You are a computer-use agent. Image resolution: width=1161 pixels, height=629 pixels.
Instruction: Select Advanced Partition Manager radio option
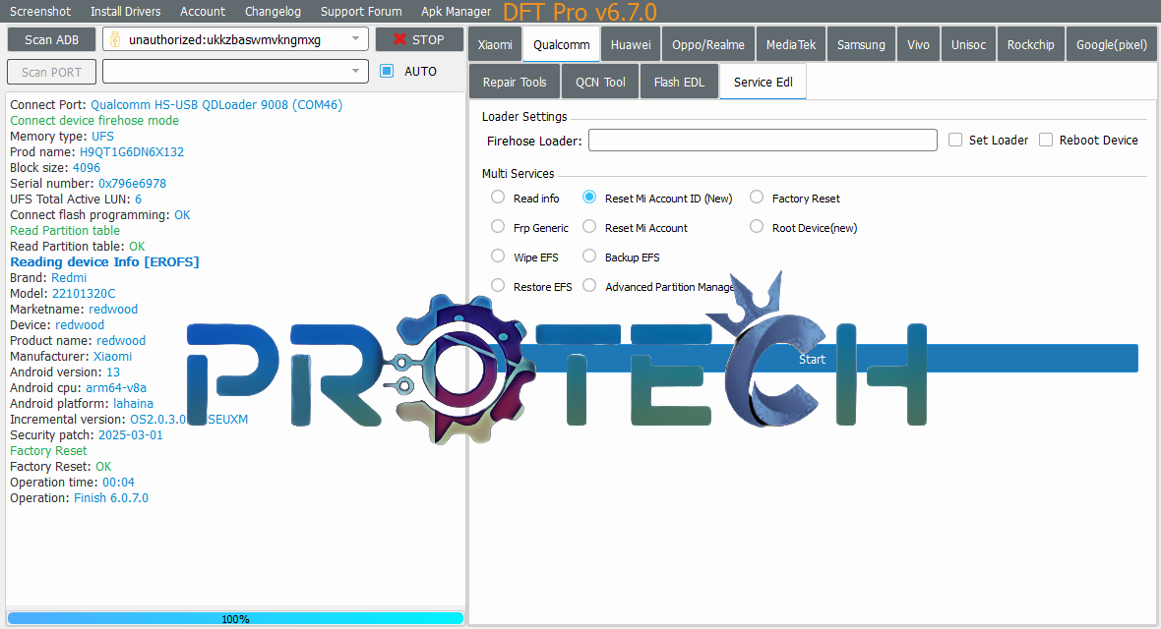tap(589, 286)
